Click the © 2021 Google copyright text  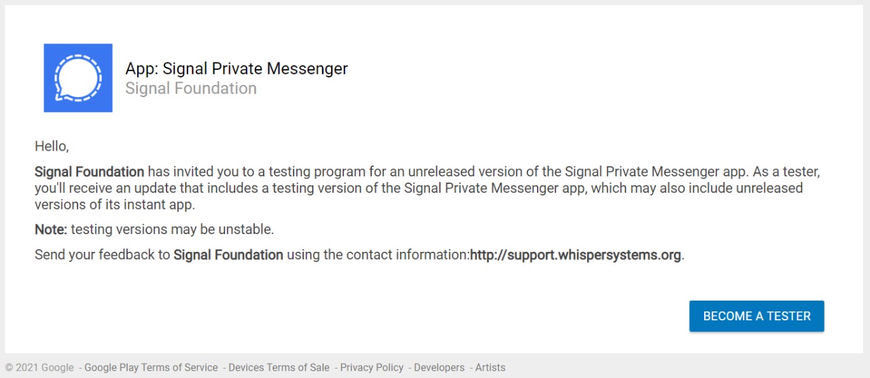pos(39,368)
